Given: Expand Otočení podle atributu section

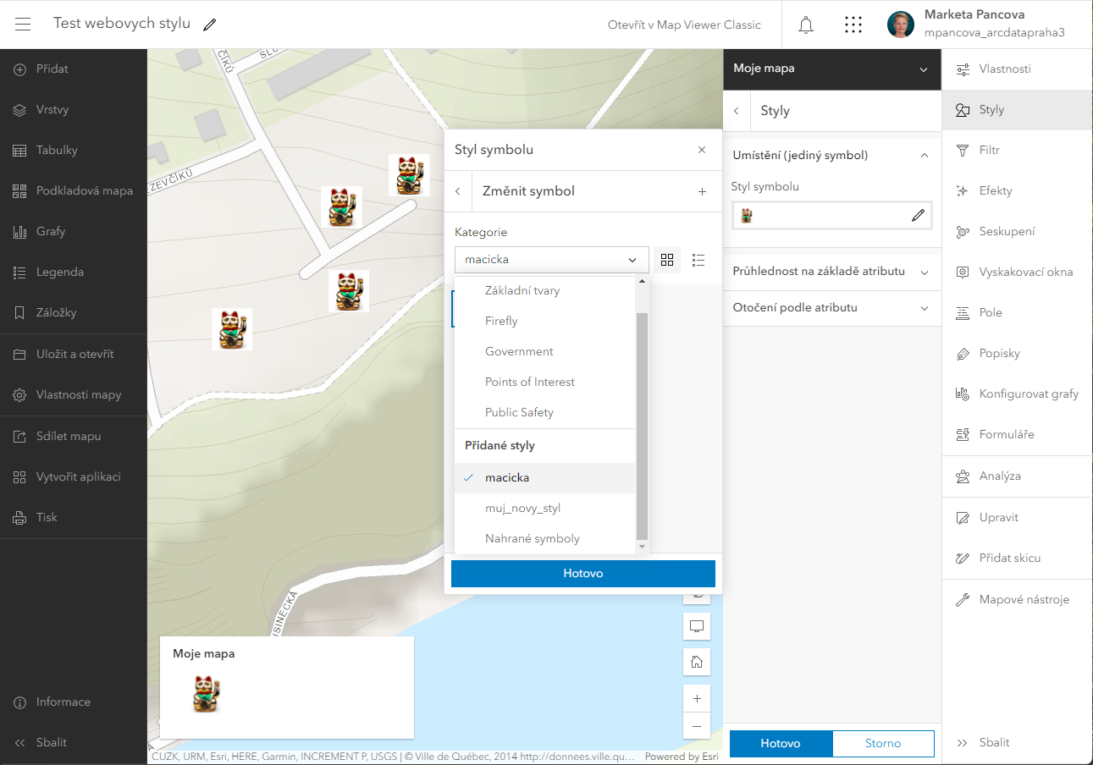Looking at the screenshot, I should (x=831, y=308).
